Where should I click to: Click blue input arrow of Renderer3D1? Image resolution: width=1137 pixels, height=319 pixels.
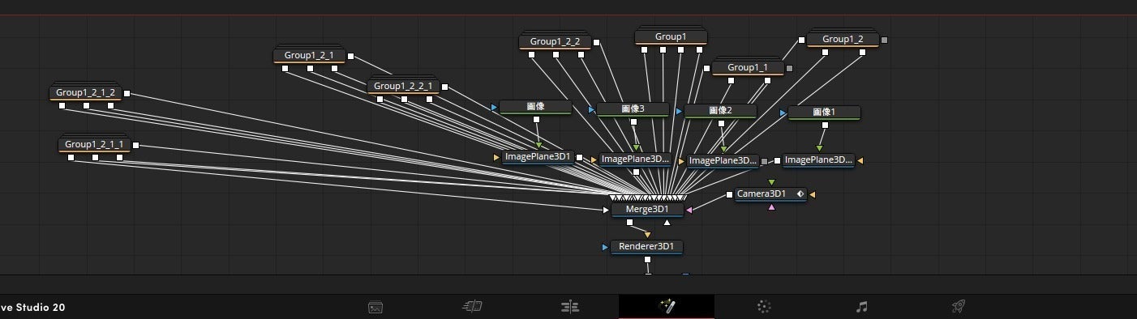(x=605, y=247)
